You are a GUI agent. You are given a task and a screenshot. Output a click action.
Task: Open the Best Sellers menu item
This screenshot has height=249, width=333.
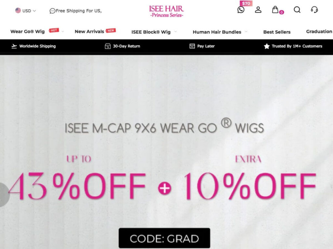277,32
